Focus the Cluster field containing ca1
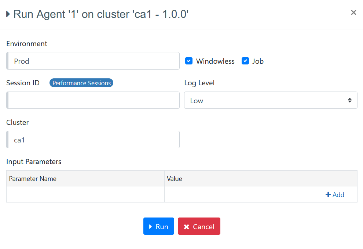Viewport: 363px width, 249px height. coord(93,140)
